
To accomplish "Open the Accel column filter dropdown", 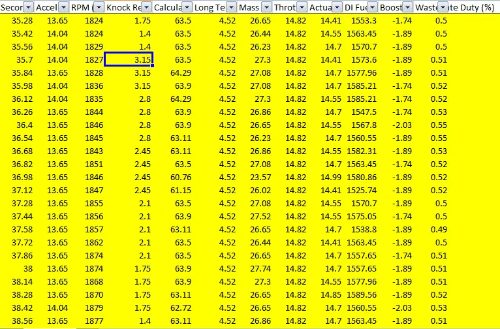I will click(x=65, y=7).
